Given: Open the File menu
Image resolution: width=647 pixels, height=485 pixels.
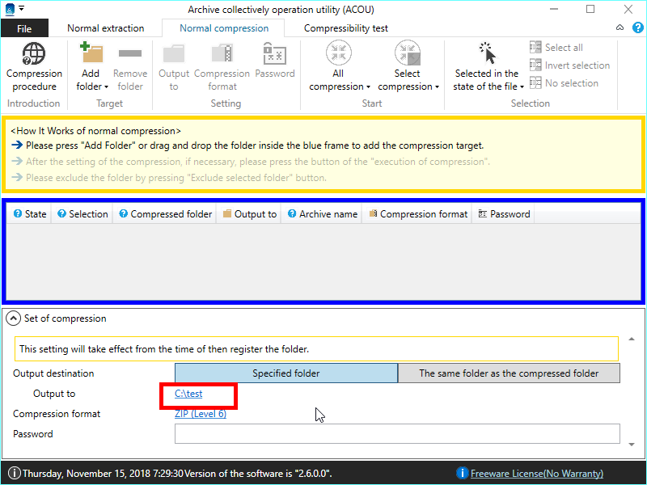Looking at the screenshot, I should [24, 28].
